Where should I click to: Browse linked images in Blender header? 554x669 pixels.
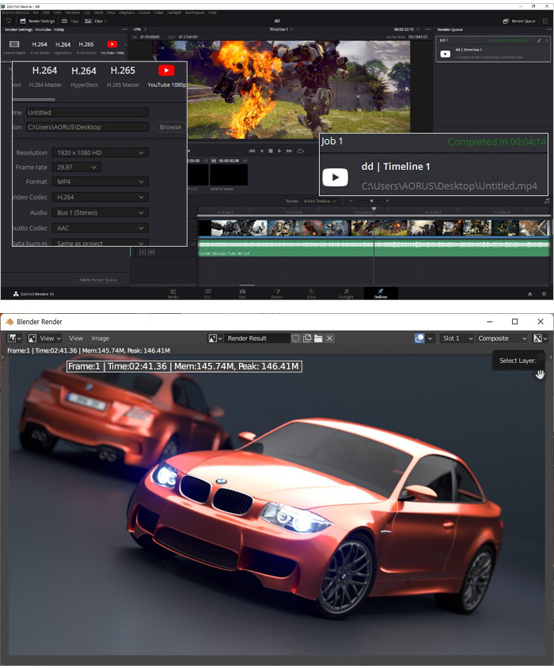pos(214,338)
